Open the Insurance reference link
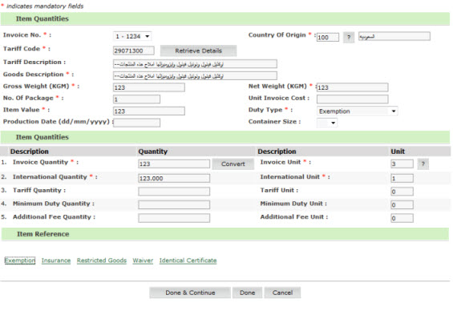The image size is (453, 311). click(56, 261)
